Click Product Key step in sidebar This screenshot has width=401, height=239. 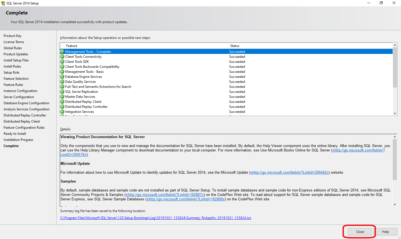[13, 36]
